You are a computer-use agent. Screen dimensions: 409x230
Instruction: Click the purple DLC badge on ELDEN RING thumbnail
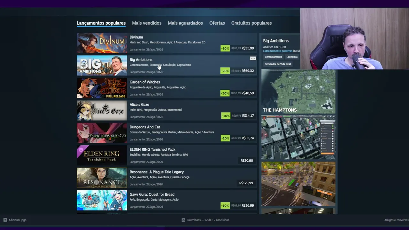pos(81,149)
